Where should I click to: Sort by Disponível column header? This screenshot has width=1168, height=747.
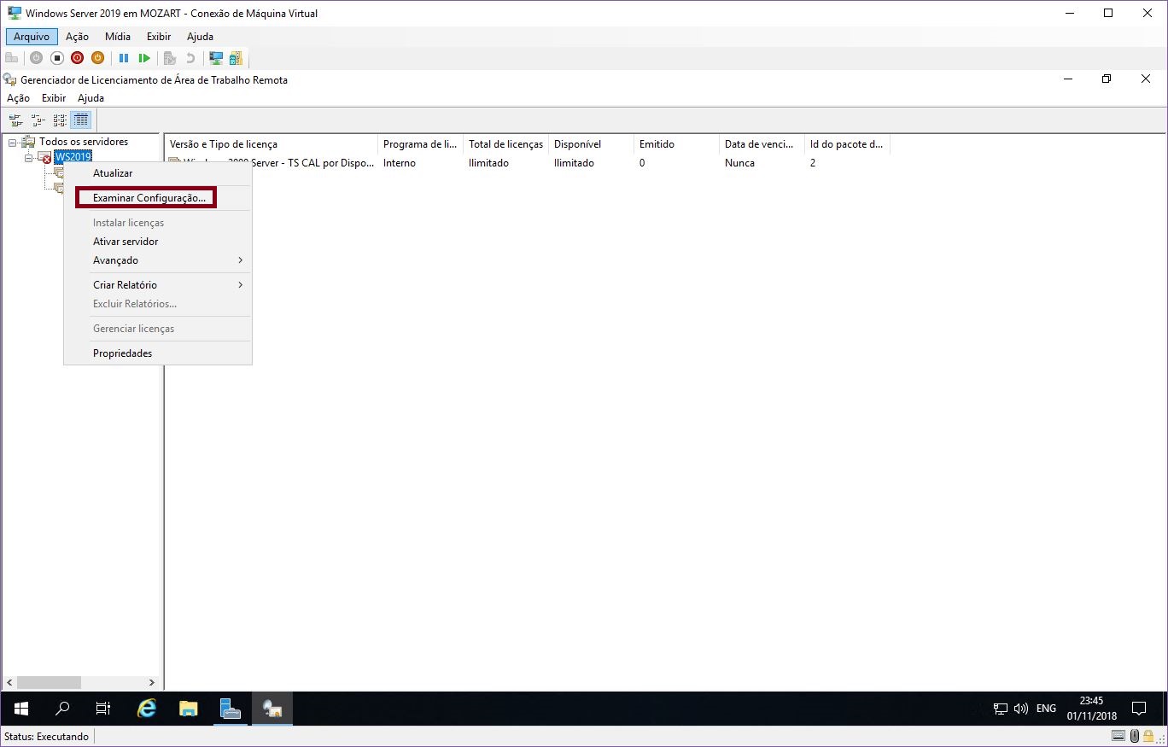(591, 144)
